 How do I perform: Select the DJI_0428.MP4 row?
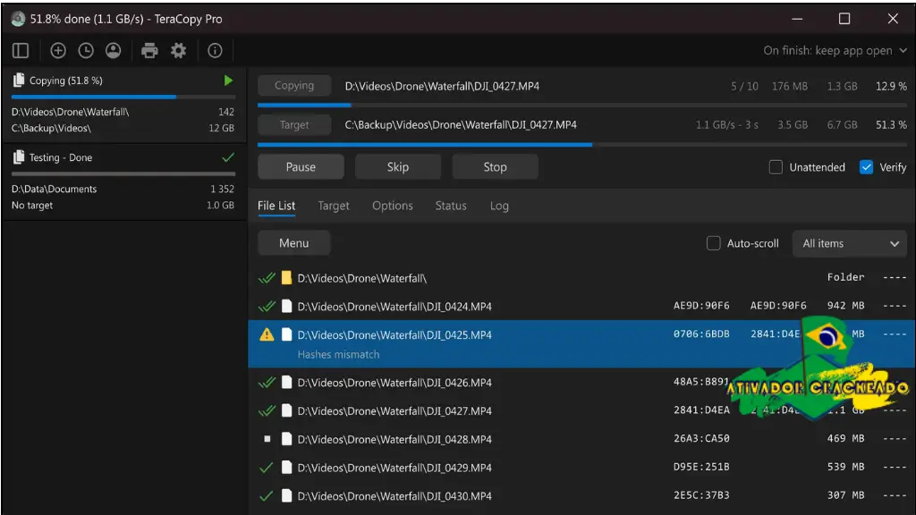(581, 438)
